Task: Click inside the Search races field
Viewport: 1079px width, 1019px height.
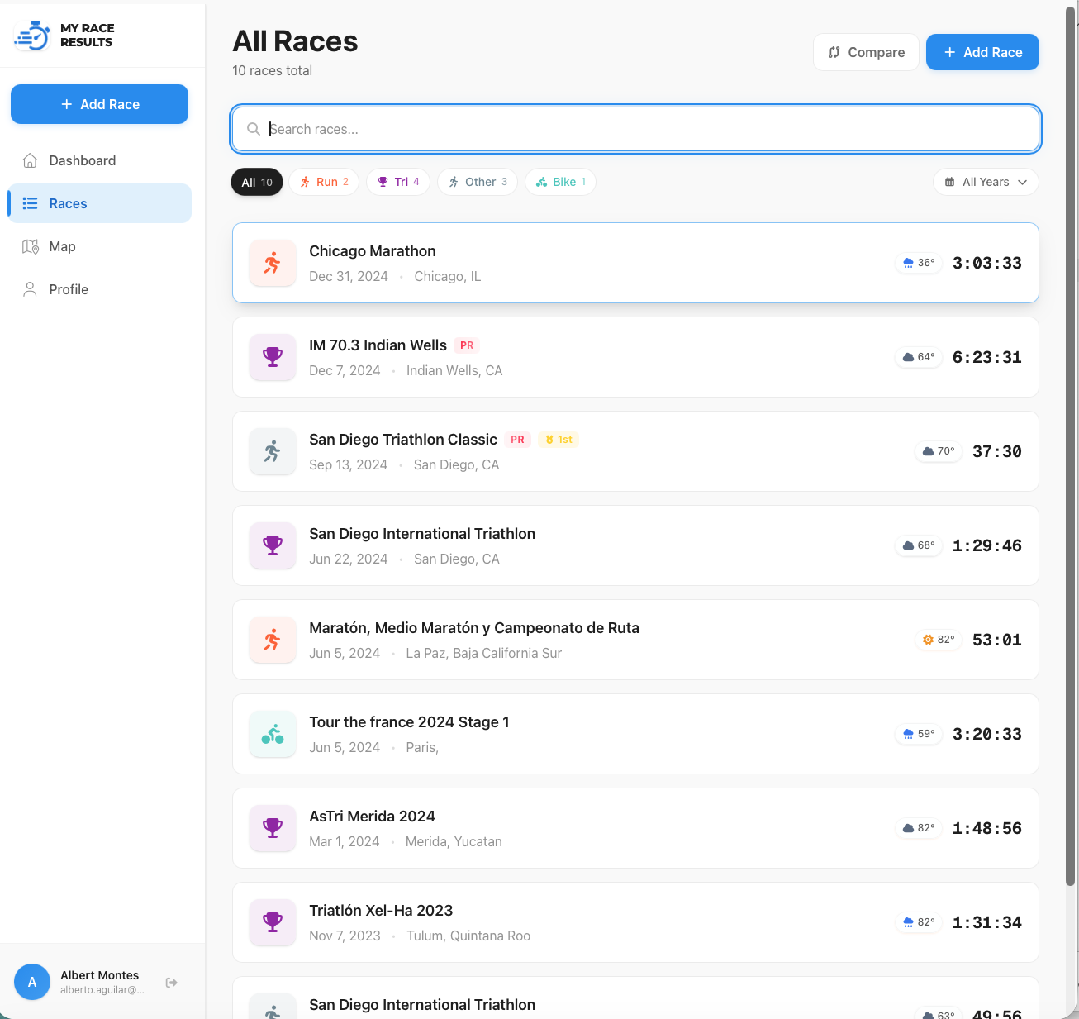Action: click(635, 129)
